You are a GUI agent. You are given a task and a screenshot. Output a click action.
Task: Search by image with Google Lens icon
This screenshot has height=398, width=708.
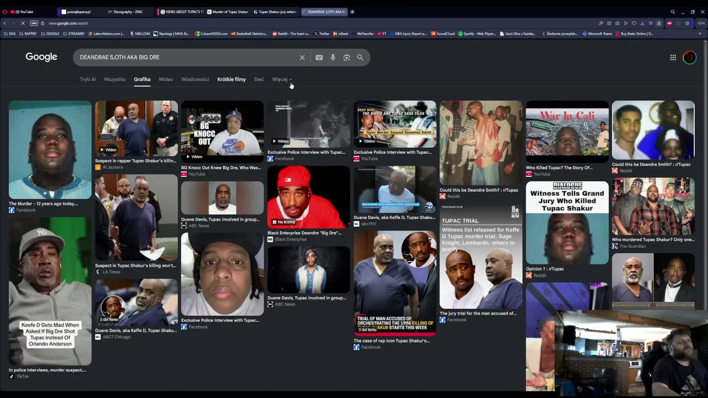click(x=347, y=57)
